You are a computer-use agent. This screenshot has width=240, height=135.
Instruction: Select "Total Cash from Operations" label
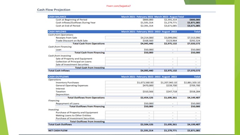tap(89, 44)
